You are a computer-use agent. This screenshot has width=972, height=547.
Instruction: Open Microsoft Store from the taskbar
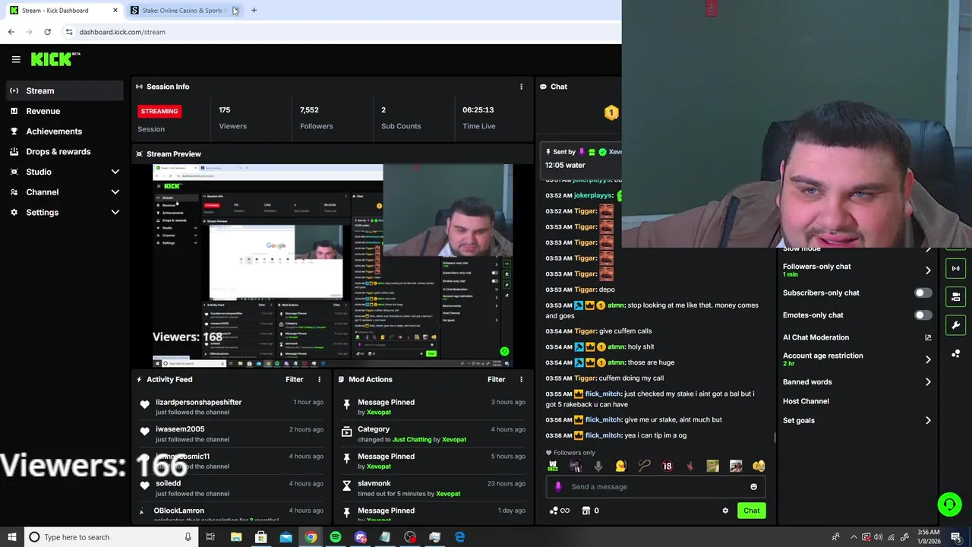point(260,537)
